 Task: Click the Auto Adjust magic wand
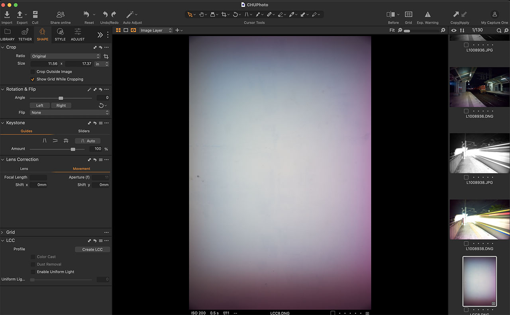[130, 15]
